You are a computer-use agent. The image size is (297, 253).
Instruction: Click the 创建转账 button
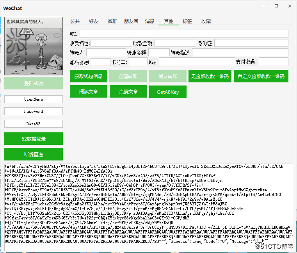128,76
